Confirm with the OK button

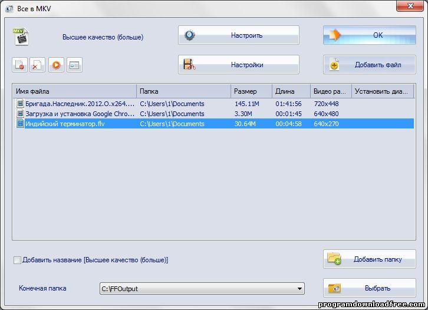tap(370, 35)
